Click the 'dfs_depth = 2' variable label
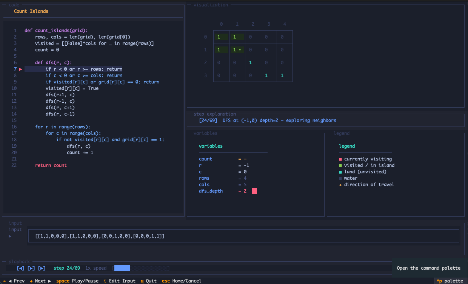The image size is (468, 284). pos(211,191)
